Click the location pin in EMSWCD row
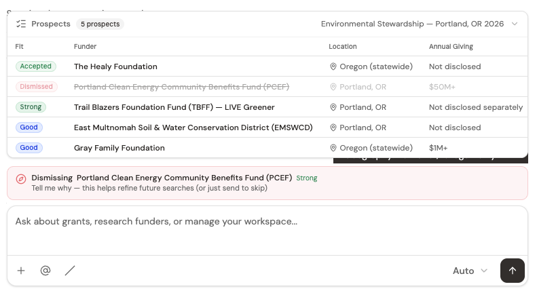The image size is (537, 295). [333, 127]
